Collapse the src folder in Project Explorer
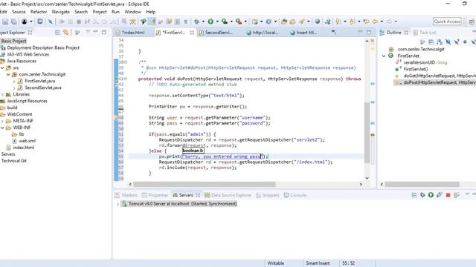The image size is (476, 267). click(x=2, y=67)
